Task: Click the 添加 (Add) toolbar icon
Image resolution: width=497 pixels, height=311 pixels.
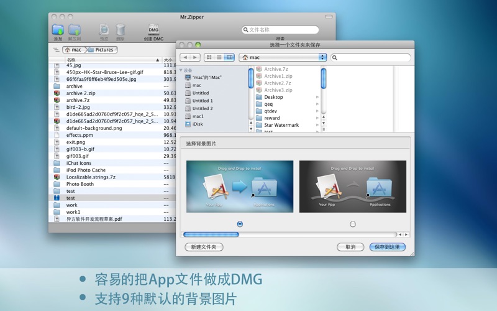Action: [x=58, y=30]
